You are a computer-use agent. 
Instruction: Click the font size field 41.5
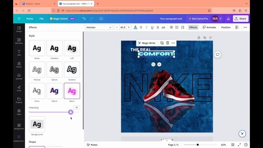(123, 28)
